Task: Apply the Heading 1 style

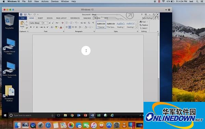Action: (121, 25)
